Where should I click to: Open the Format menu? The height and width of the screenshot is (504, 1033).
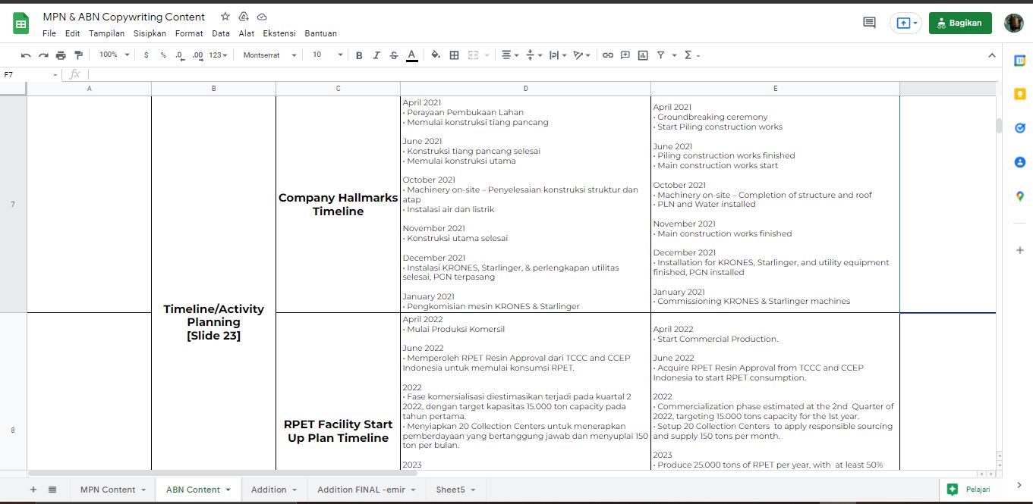point(189,33)
